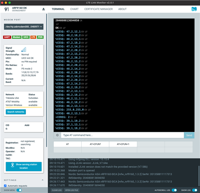
Task: Click Show serving station location button
Action: (x=24, y=166)
